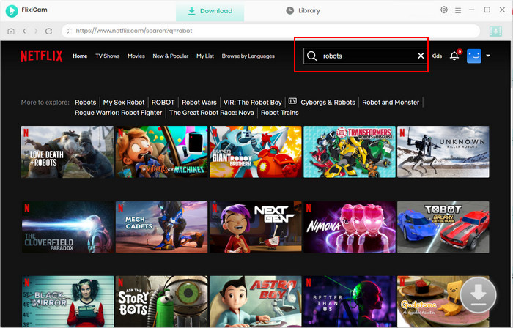Click the Cyborgs & Robots suggestion
Screen dimensions: 513x328
click(328, 102)
